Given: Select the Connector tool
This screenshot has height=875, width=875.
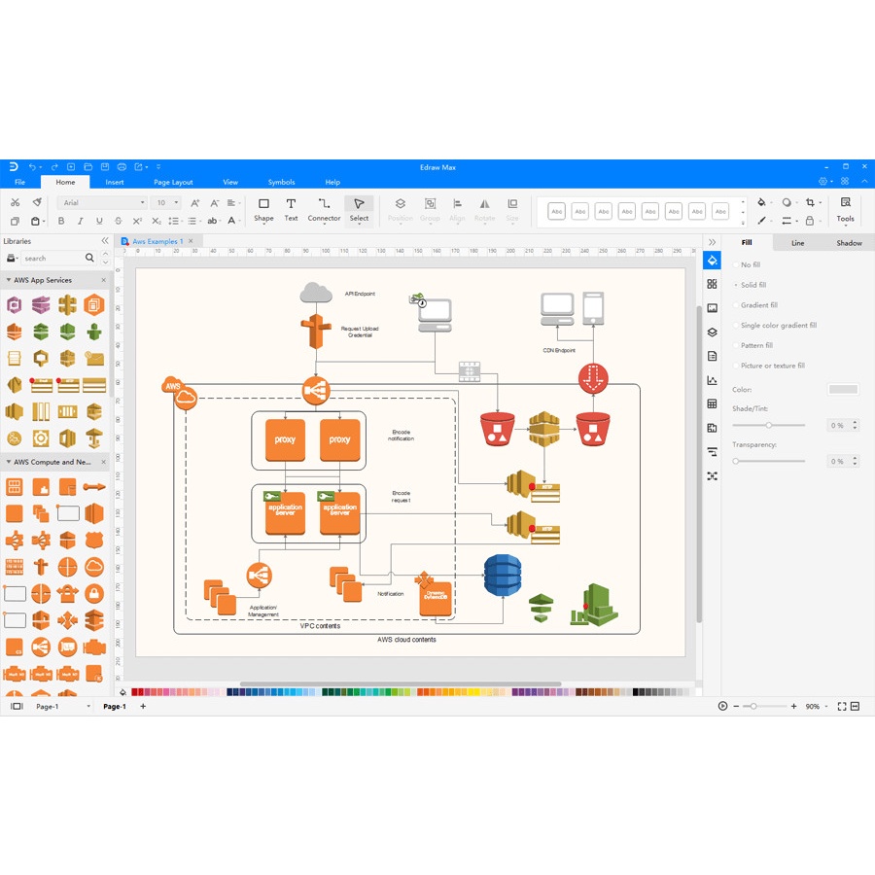Looking at the screenshot, I should [x=324, y=210].
